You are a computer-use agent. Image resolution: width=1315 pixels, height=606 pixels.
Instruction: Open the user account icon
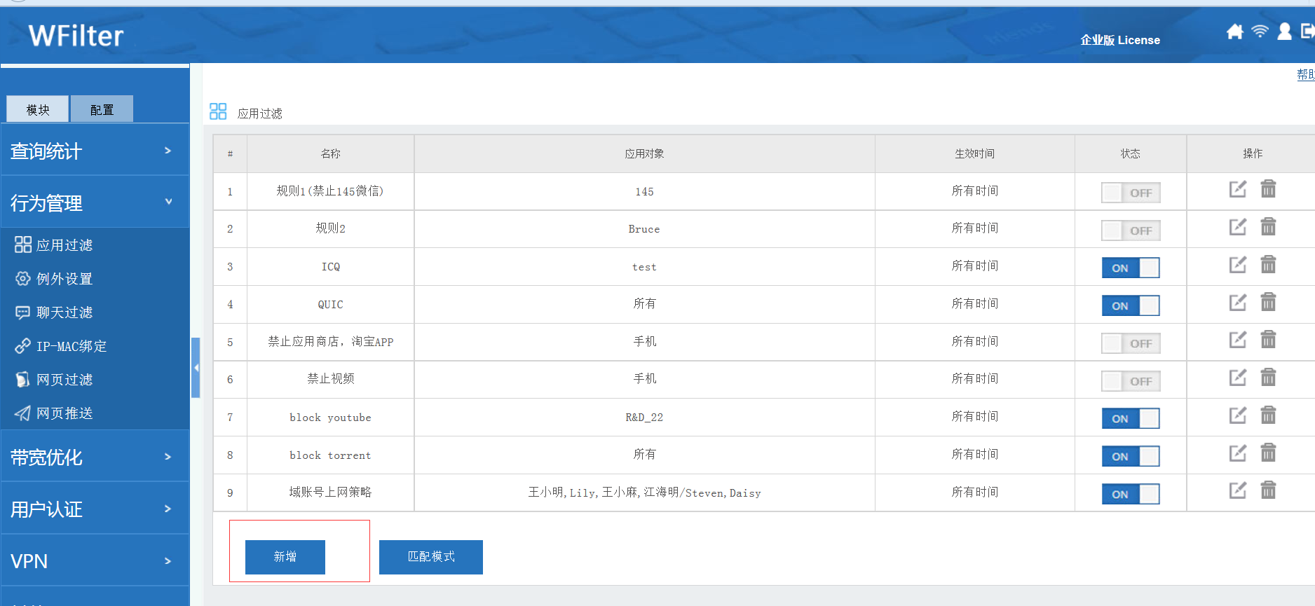[x=1284, y=32]
